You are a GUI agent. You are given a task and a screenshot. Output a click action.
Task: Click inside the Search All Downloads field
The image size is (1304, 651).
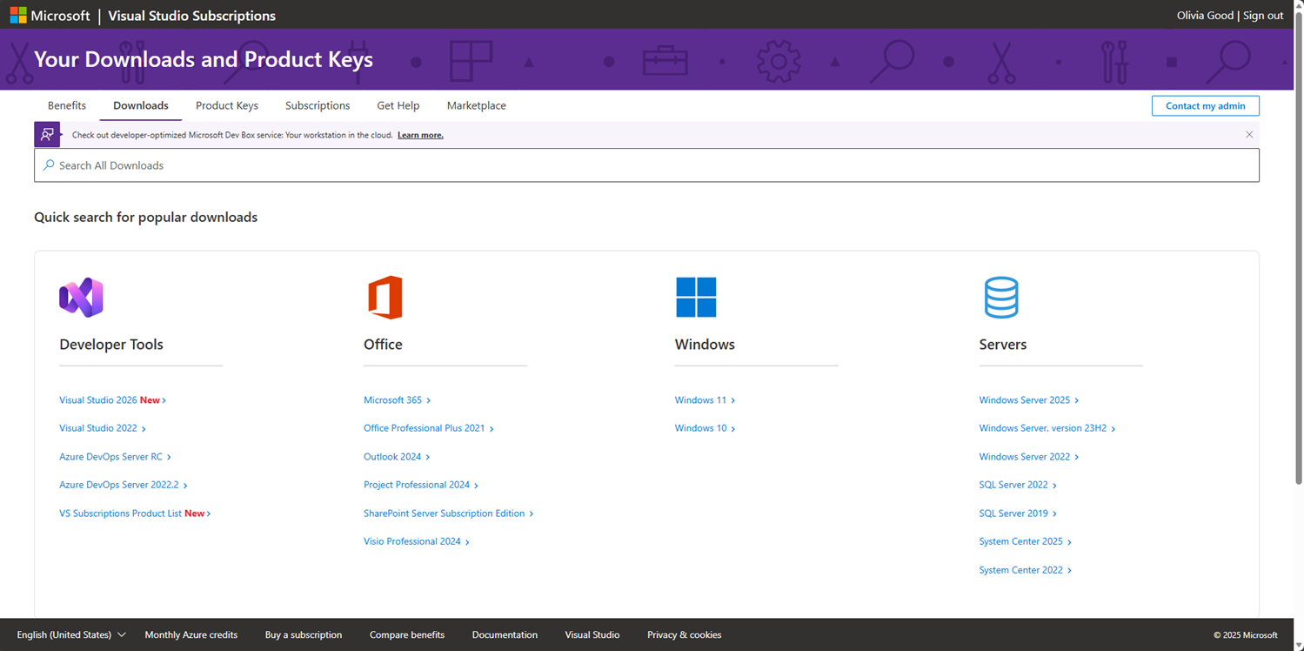point(348,164)
